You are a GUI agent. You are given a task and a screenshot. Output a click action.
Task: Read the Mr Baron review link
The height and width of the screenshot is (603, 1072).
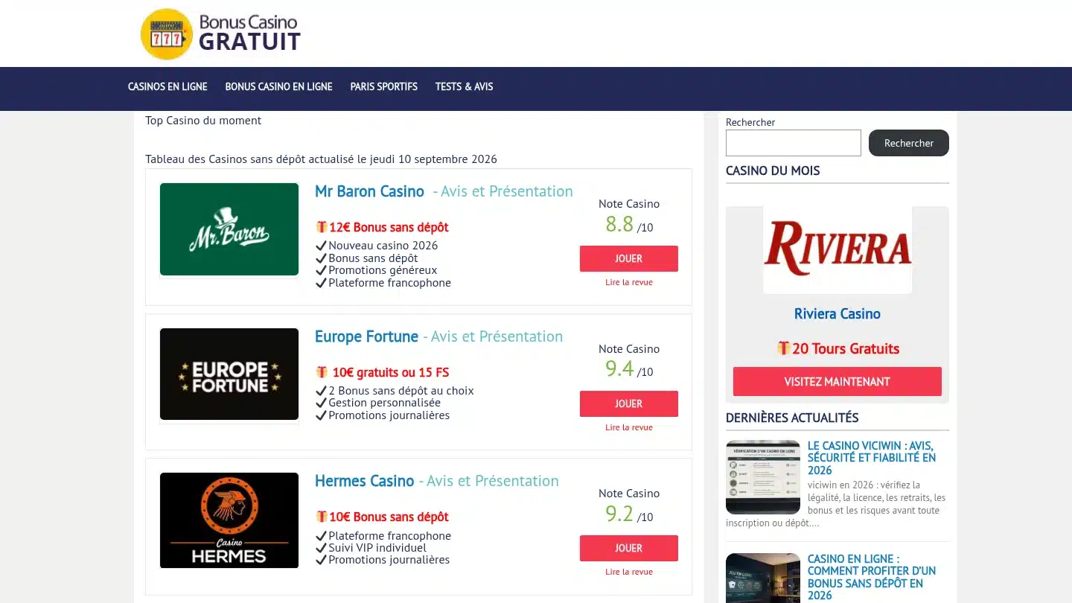point(629,282)
